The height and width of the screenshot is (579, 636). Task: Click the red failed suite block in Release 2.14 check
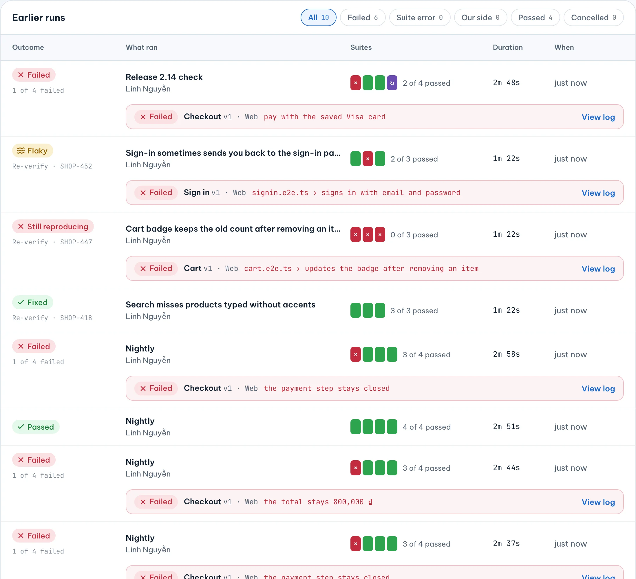356,83
